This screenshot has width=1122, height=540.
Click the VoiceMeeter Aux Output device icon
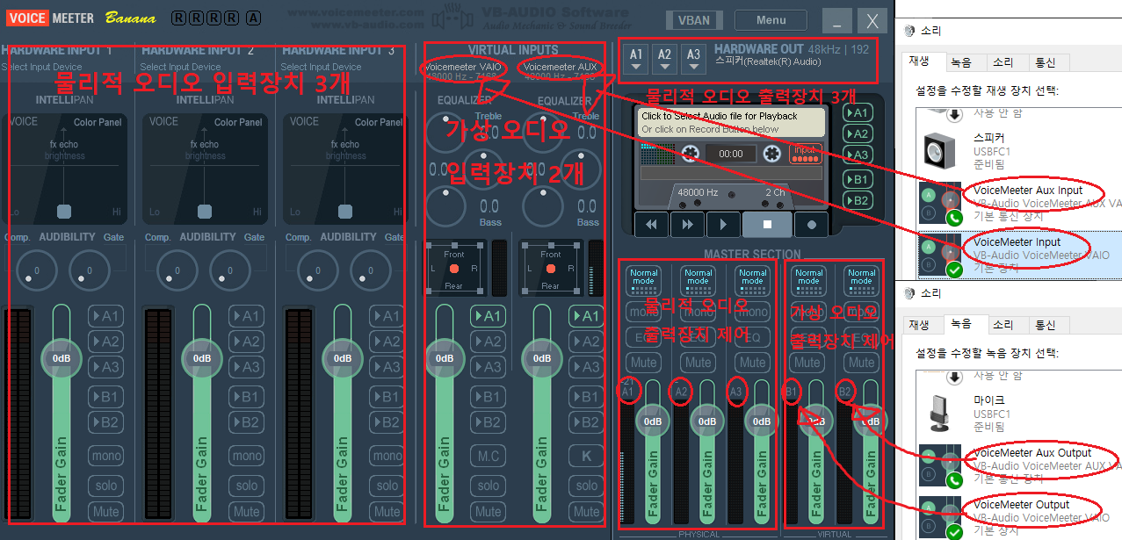(x=940, y=466)
